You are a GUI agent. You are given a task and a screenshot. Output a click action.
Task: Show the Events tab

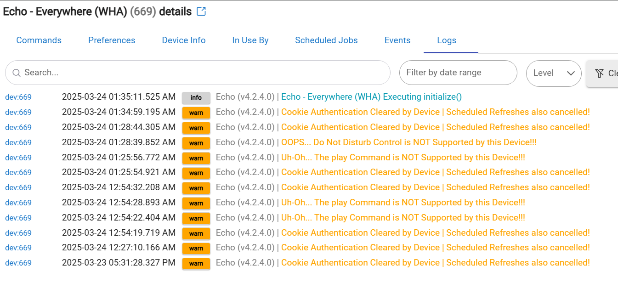tap(397, 40)
